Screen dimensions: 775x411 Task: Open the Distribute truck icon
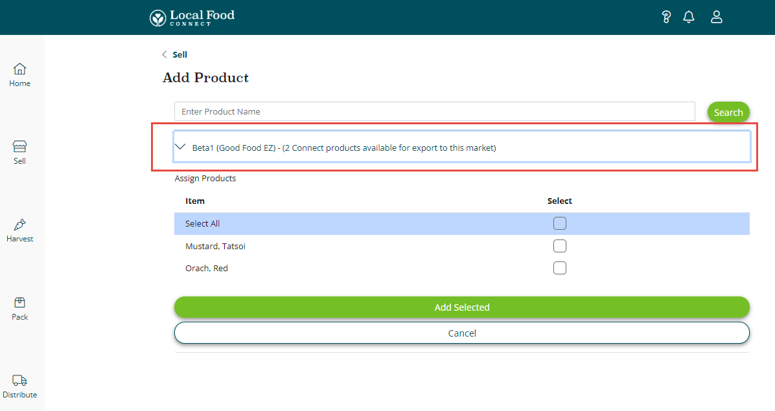[x=20, y=381]
